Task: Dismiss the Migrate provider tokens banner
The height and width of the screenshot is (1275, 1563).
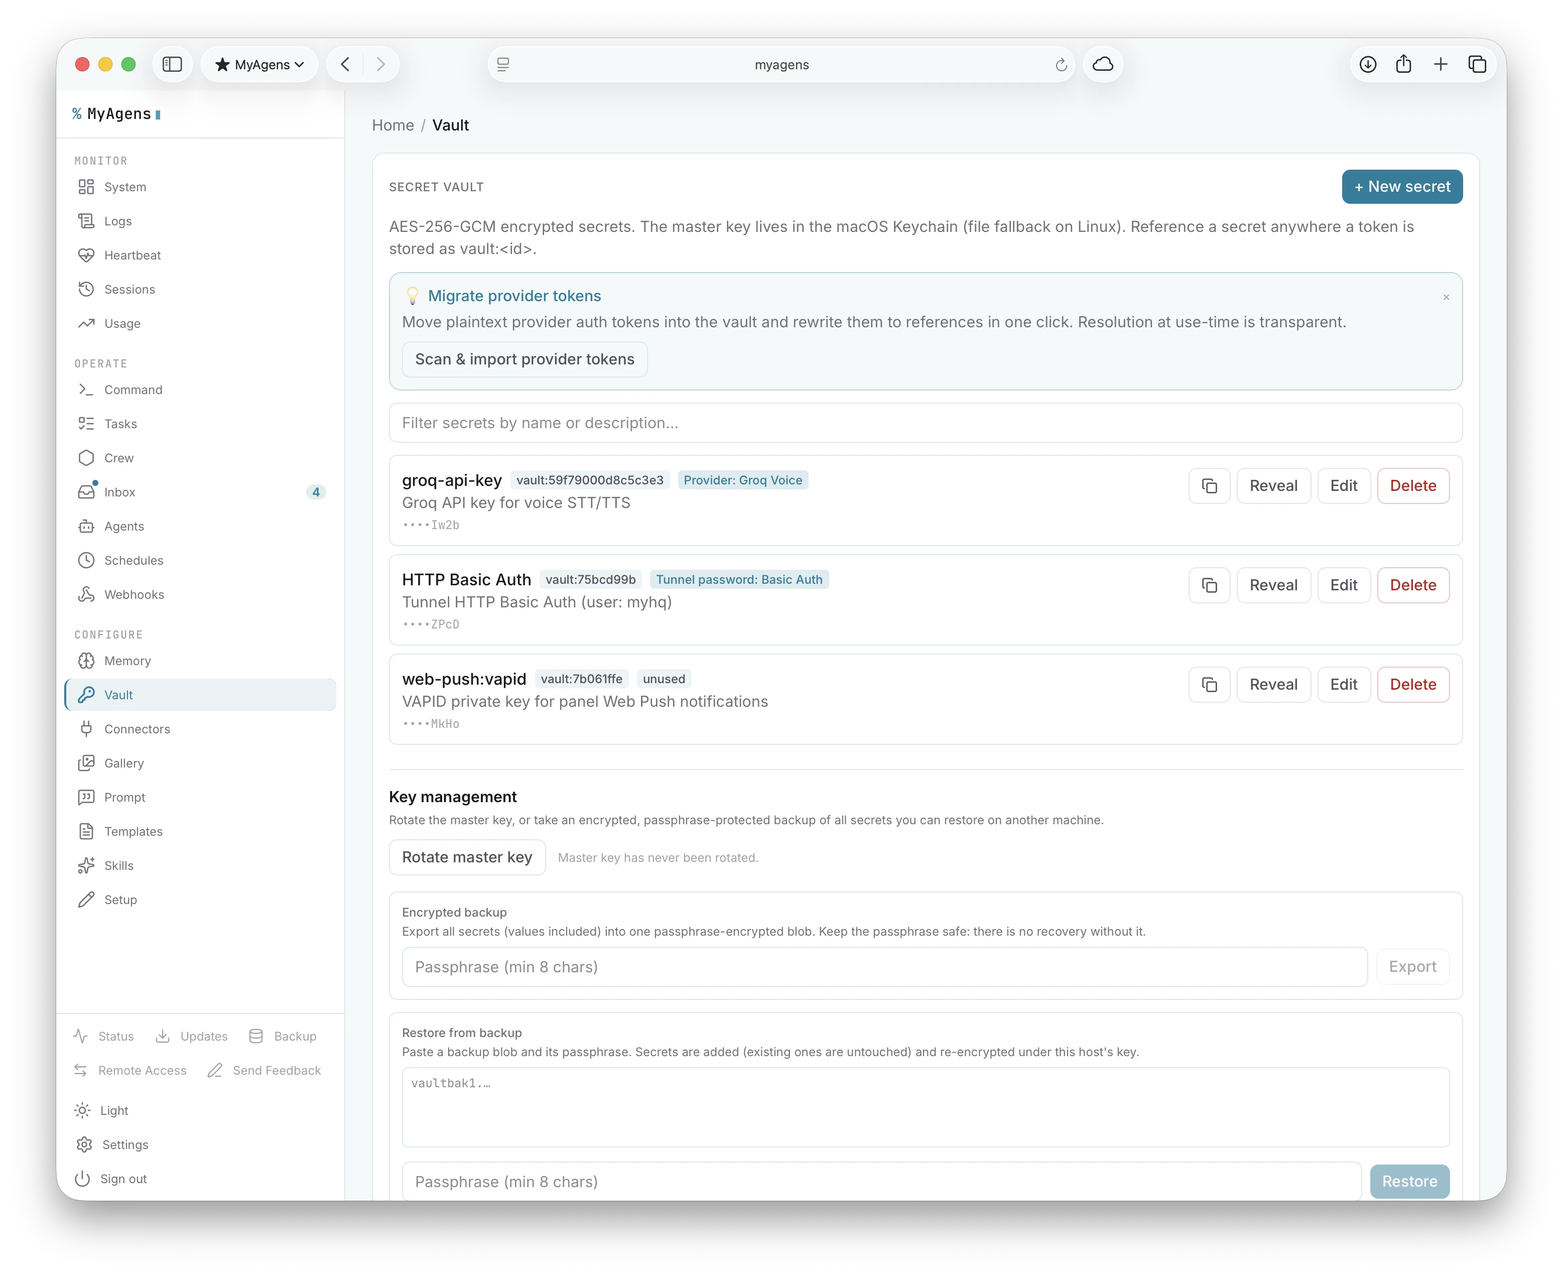Action: point(1446,298)
